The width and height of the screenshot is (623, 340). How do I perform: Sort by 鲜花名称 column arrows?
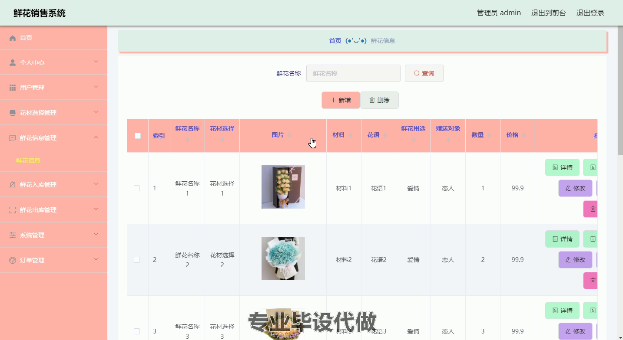[x=188, y=140]
